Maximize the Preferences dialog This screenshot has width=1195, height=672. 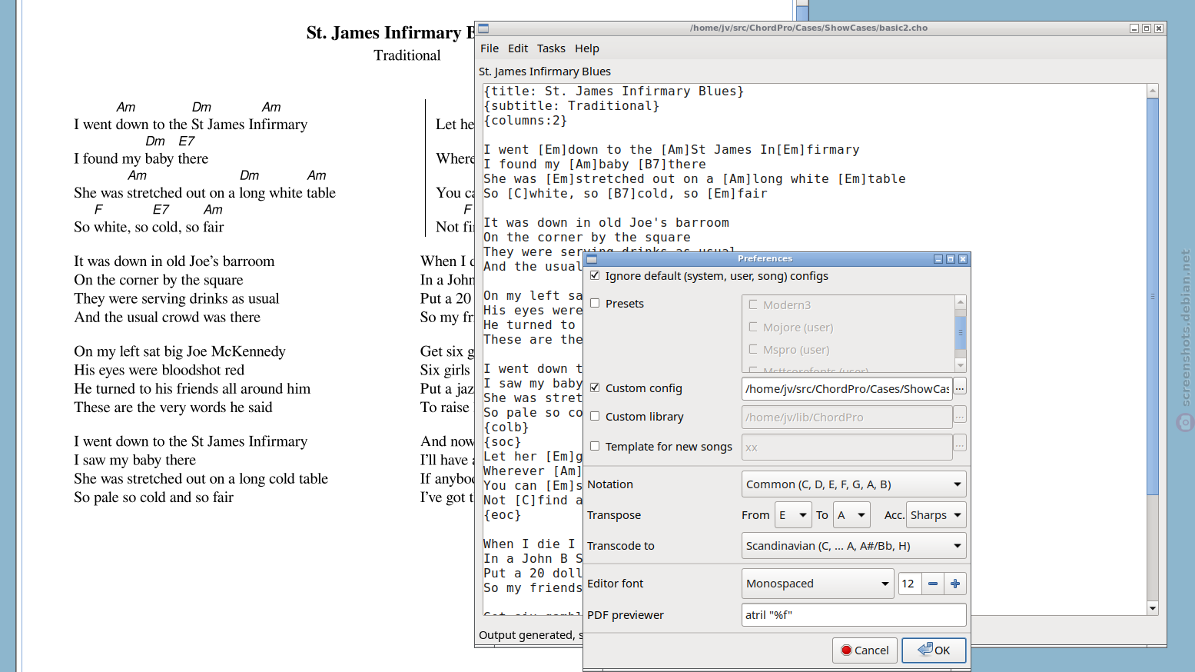pos(951,259)
